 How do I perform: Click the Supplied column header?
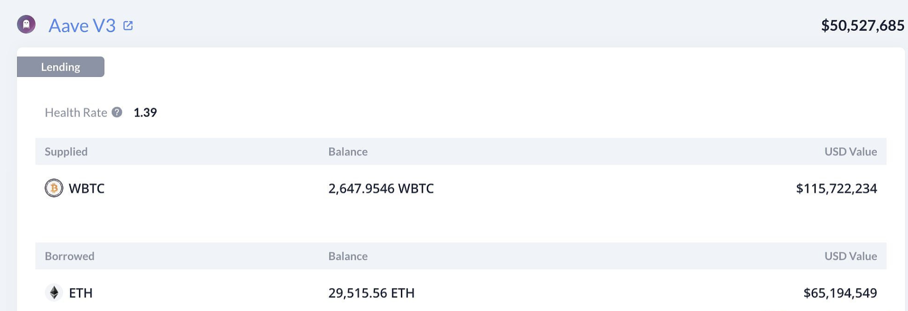66,151
